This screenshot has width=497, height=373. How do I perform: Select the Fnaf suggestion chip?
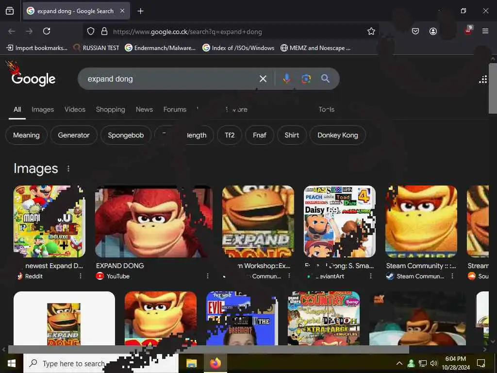(x=259, y=135)
